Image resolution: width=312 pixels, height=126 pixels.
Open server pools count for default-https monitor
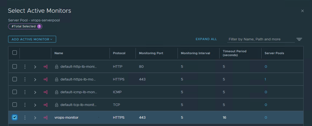point(266,79)
